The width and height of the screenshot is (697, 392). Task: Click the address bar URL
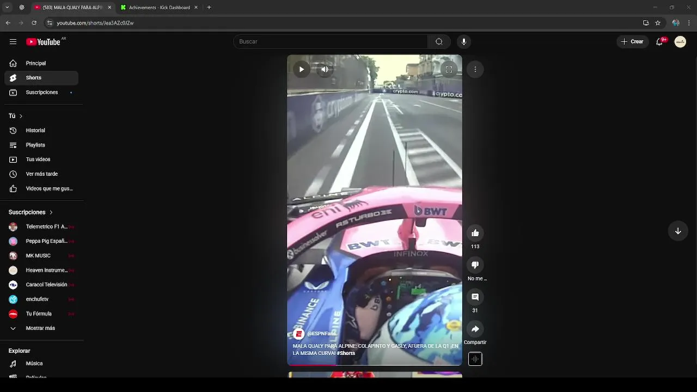95,23
